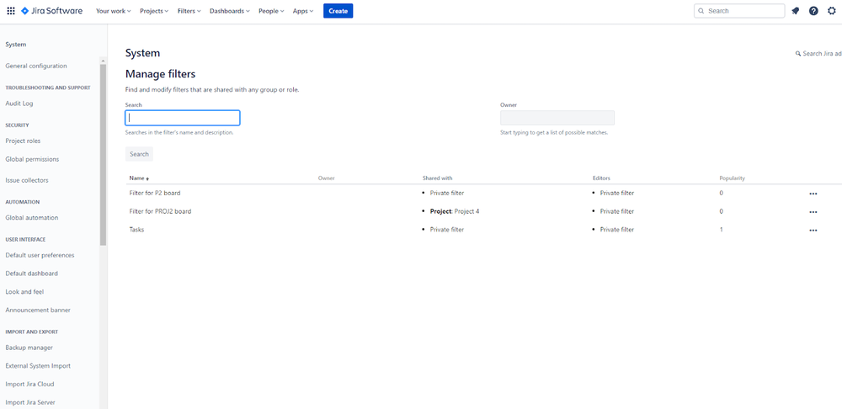
Task: Open Global automation in sidebar
Action: [x=32, y=218]
